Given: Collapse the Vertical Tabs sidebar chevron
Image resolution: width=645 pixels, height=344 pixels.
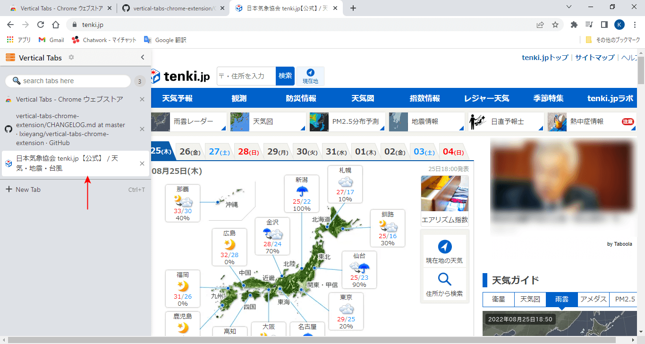Looking at the screenshot, I should pyautogui.click(x=143, y=57).
